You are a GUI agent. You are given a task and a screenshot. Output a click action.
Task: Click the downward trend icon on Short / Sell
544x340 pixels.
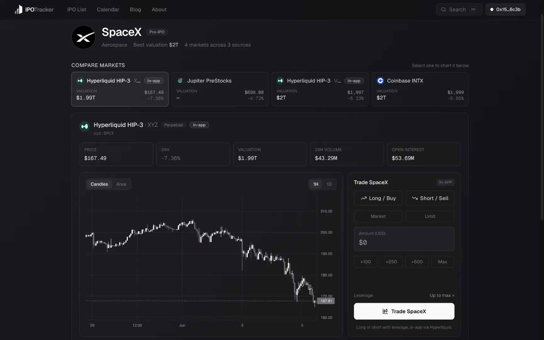coord(415,198)
